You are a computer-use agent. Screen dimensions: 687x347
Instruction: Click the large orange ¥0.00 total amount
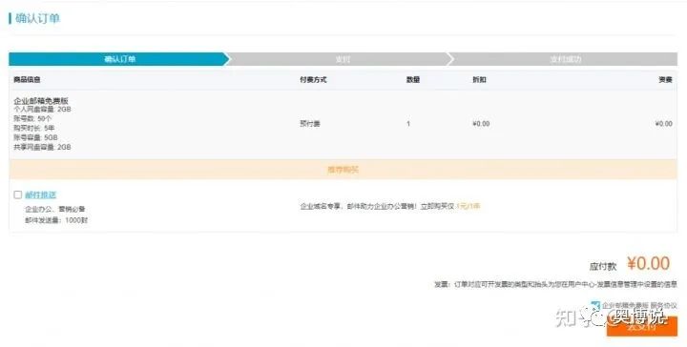[x=648, y=263]
